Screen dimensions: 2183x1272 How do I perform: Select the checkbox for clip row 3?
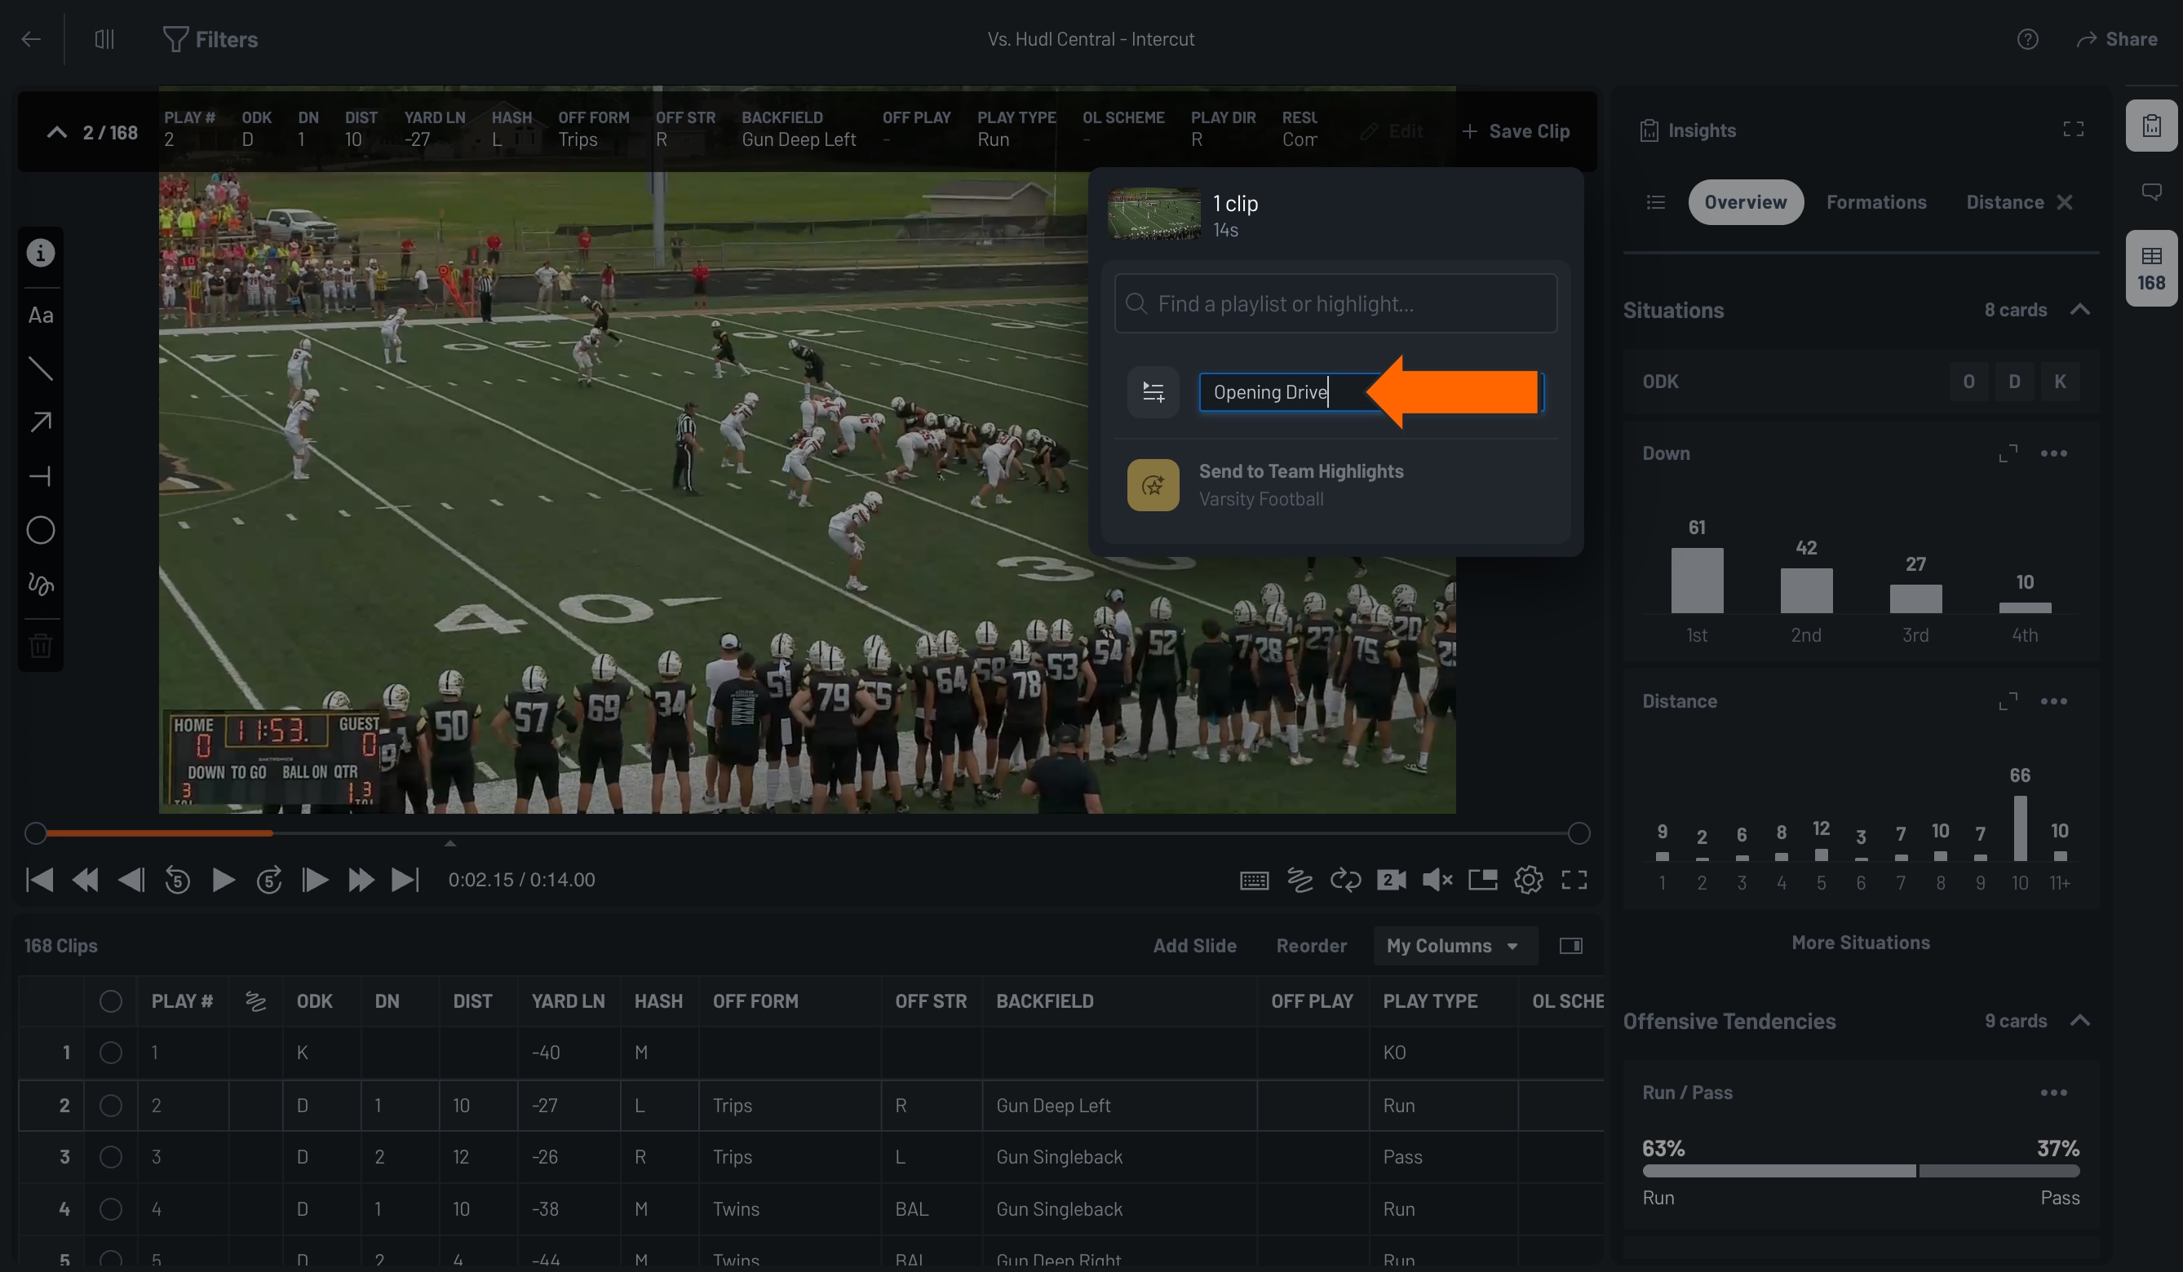[x=110, y=1157]
